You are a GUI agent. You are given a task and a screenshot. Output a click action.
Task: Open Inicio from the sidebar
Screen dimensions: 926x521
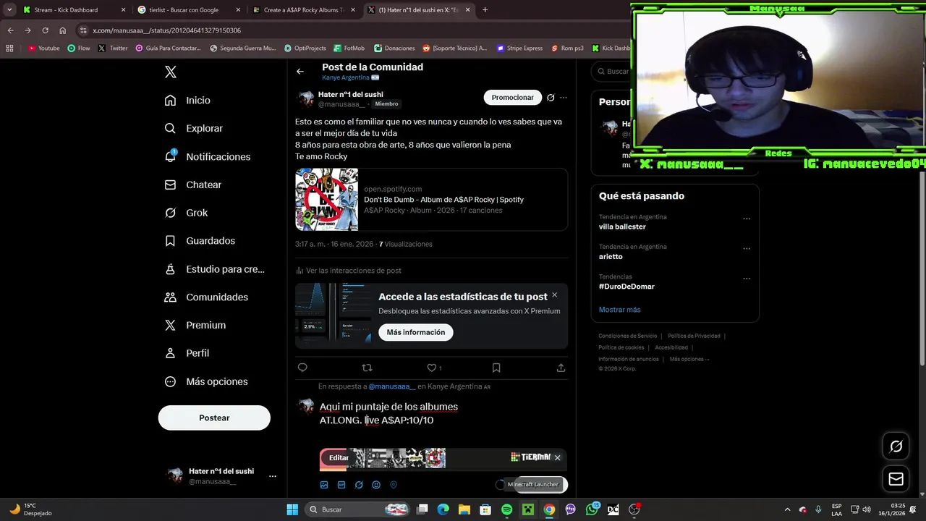pos(187,101)
